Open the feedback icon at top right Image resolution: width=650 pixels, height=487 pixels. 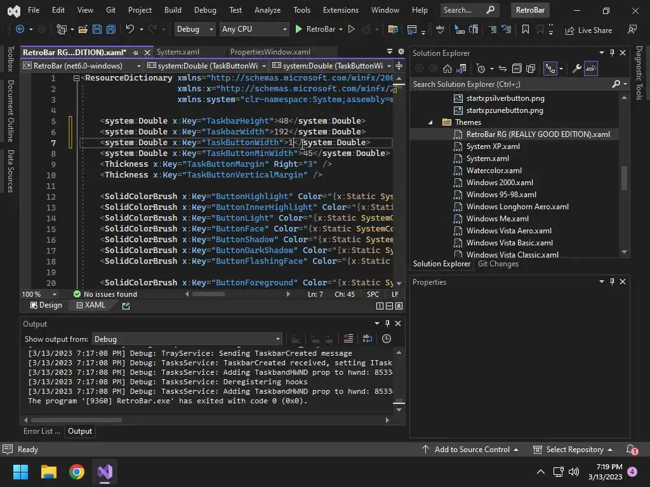click(x=632, y=29)
